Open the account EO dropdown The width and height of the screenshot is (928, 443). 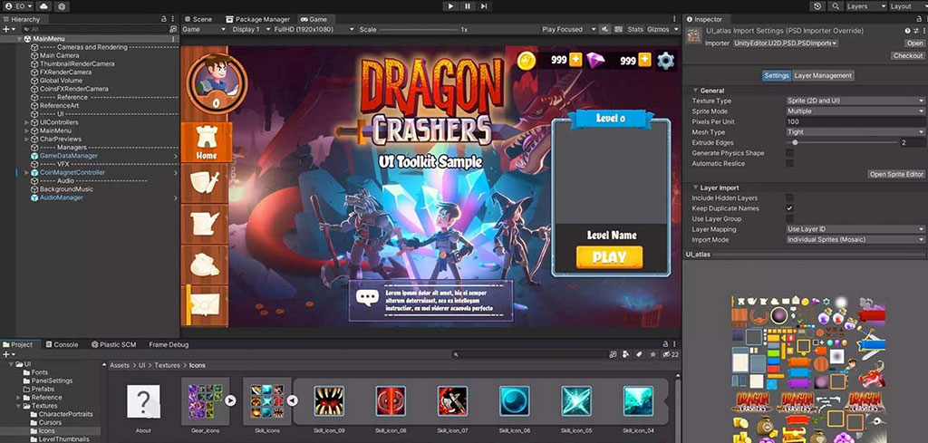[18, 6]
